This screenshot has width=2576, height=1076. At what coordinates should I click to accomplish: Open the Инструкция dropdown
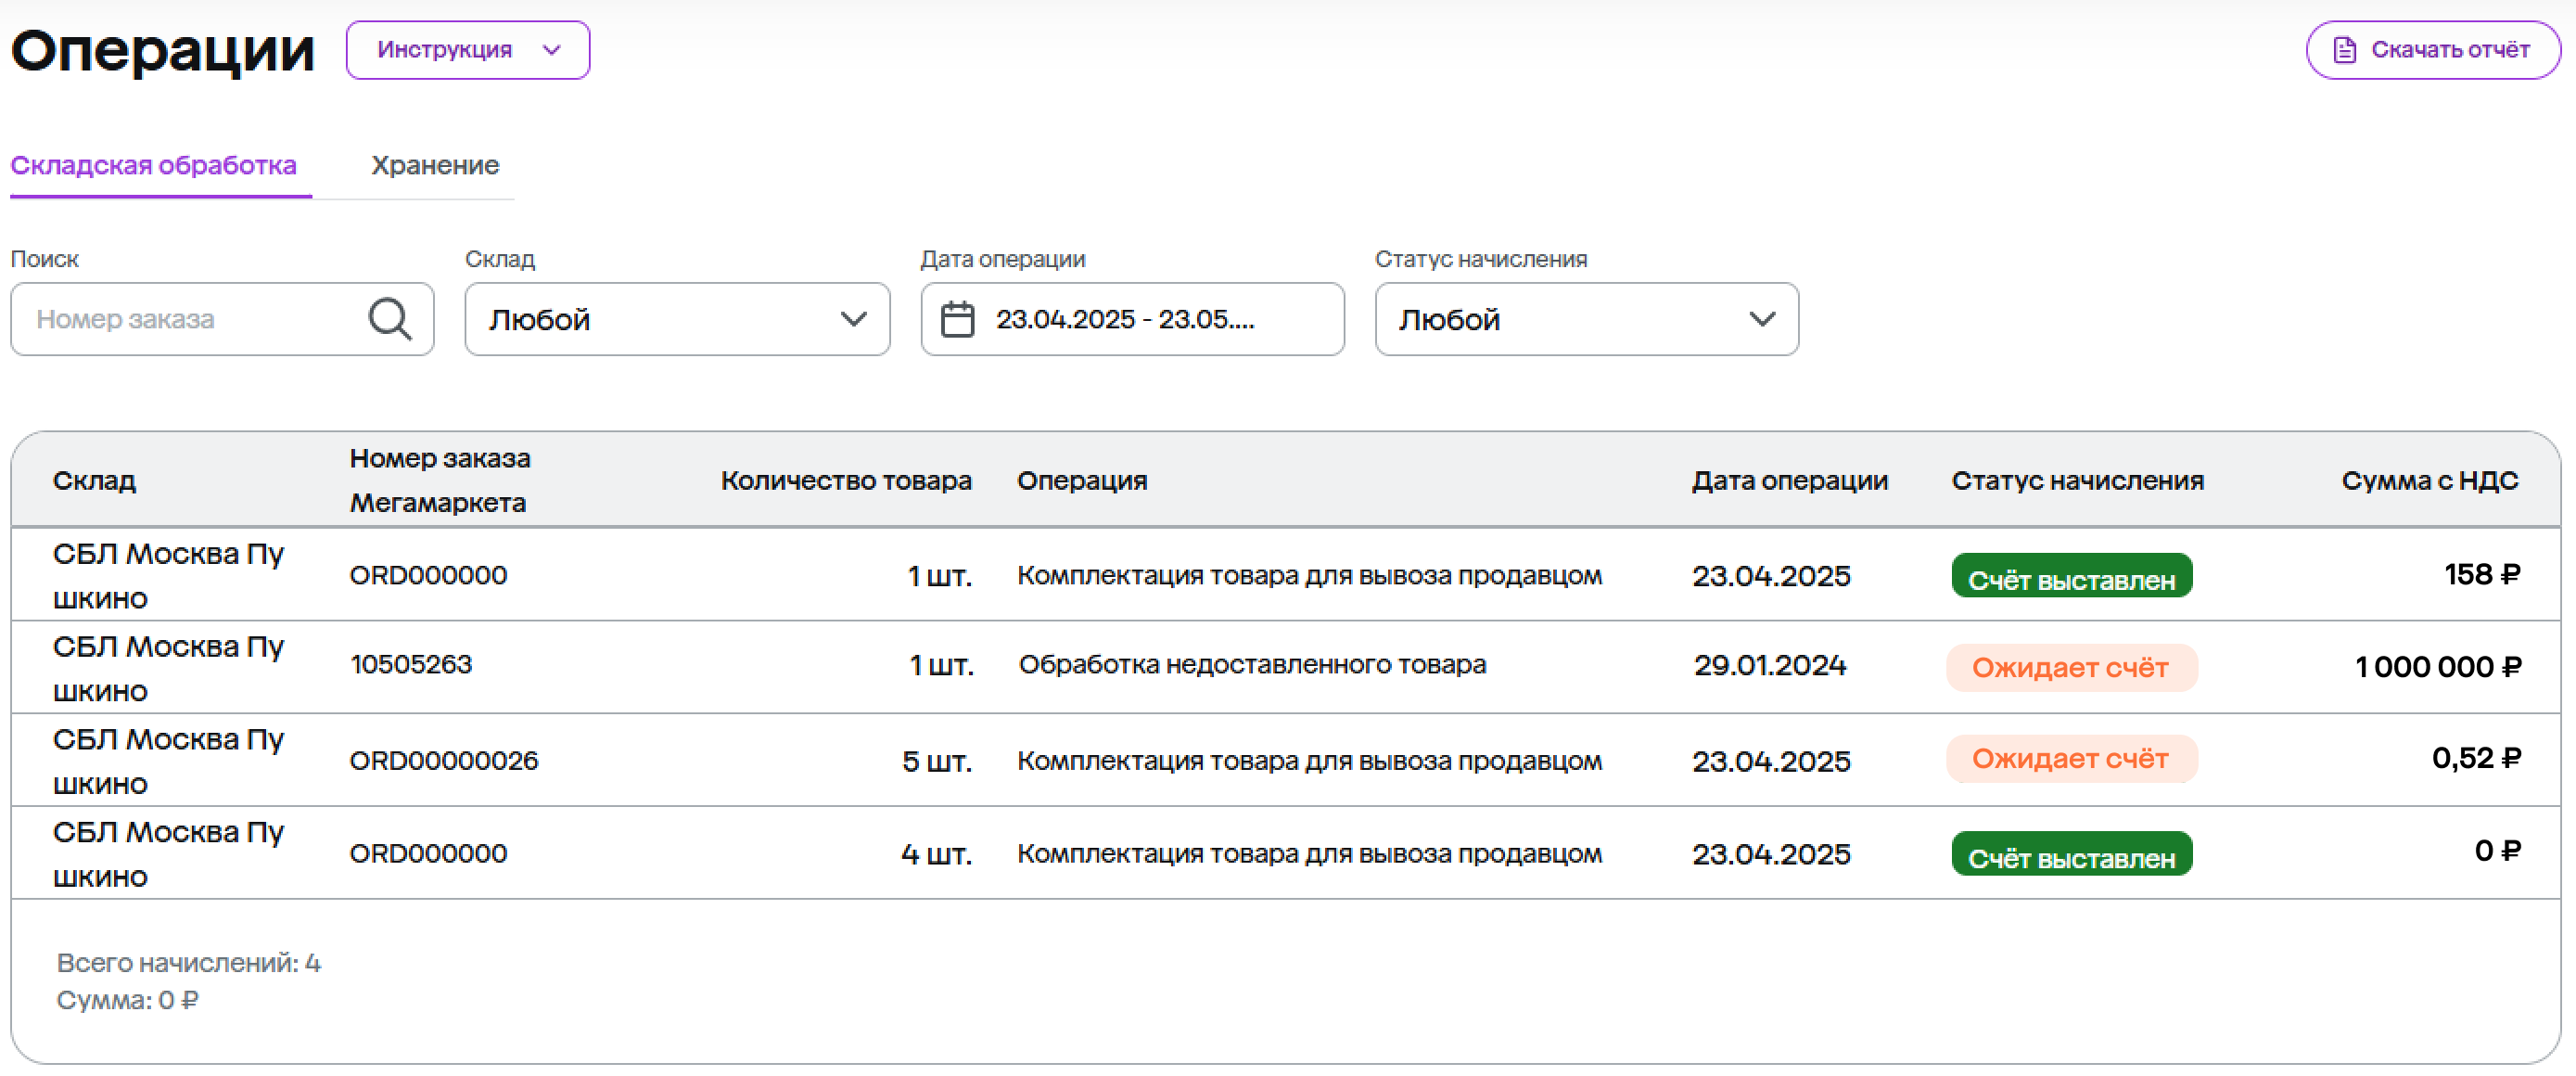click(468, 50)
